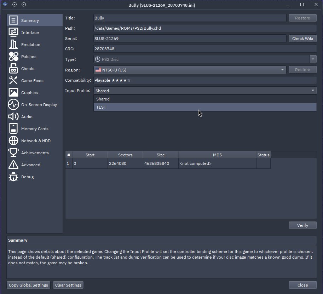
Task: Click the circled dot title bar icon
Action: [x=15, y=4]
